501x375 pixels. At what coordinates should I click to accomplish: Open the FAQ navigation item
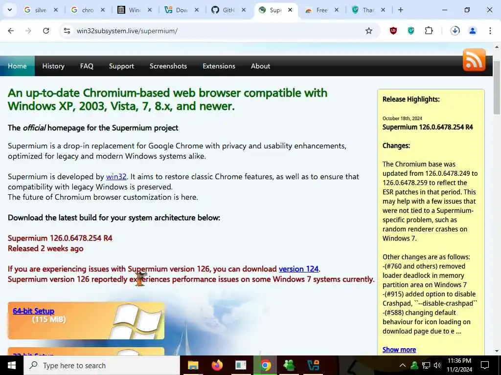click(87, 66)
